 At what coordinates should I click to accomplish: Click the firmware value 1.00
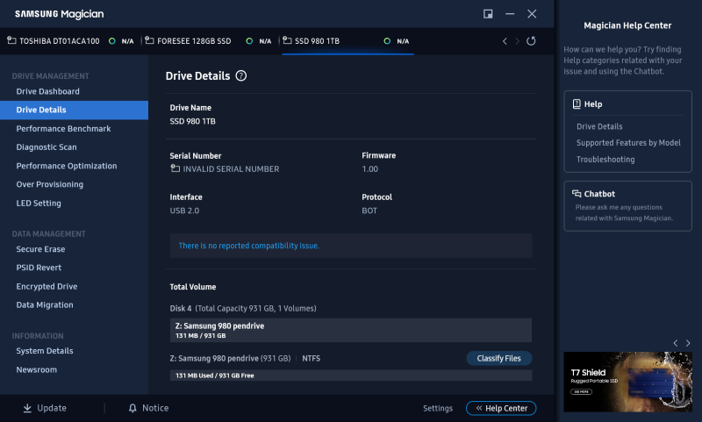pyautogui.click(x=369, y=169)
